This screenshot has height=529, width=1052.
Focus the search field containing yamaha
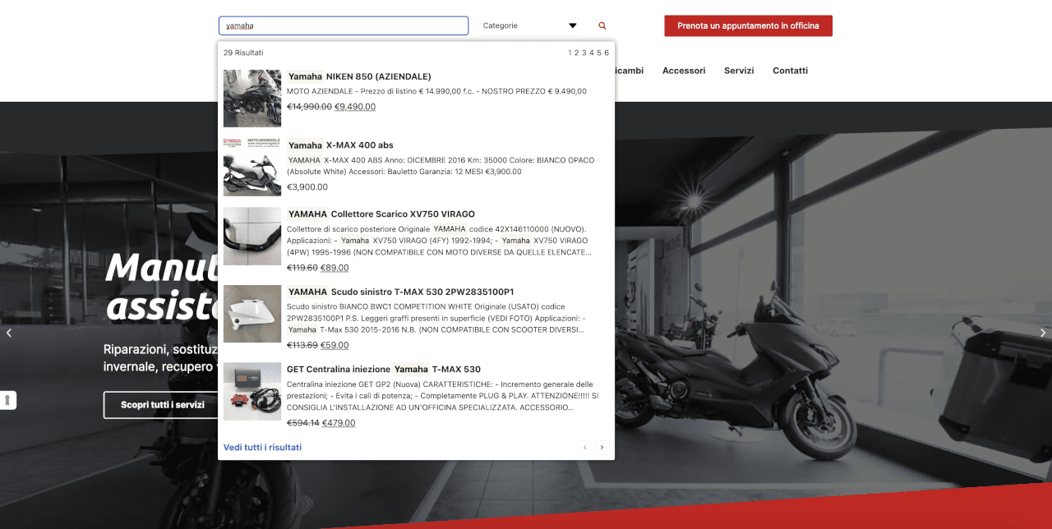coord(344,25)
